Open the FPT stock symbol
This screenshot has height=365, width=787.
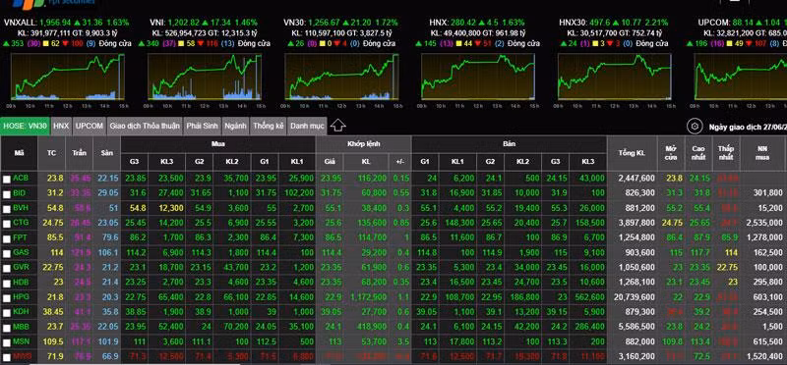20,237
